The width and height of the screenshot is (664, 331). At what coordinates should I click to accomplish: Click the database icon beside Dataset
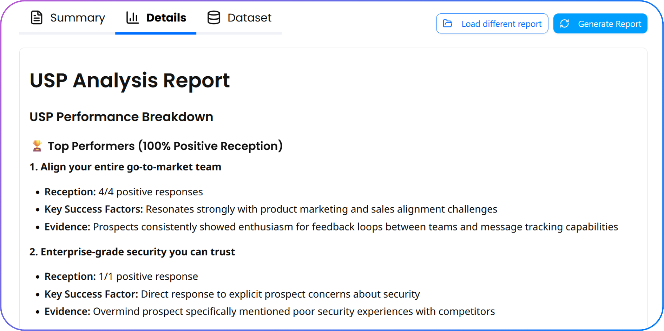click(x=213, y=17)
